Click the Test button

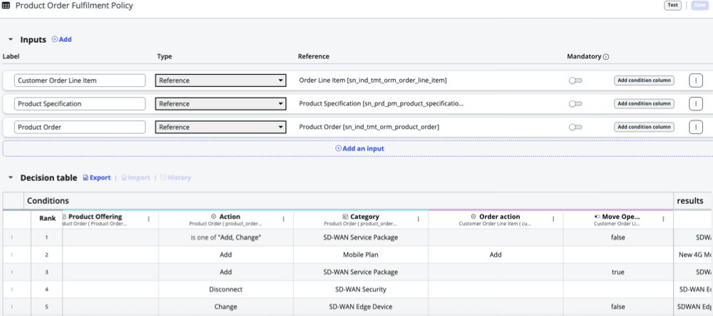pyautogui.click(x=672, y=6)
